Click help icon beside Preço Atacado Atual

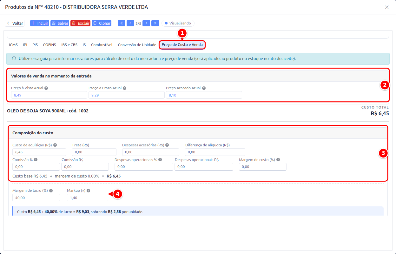[204, 88]
